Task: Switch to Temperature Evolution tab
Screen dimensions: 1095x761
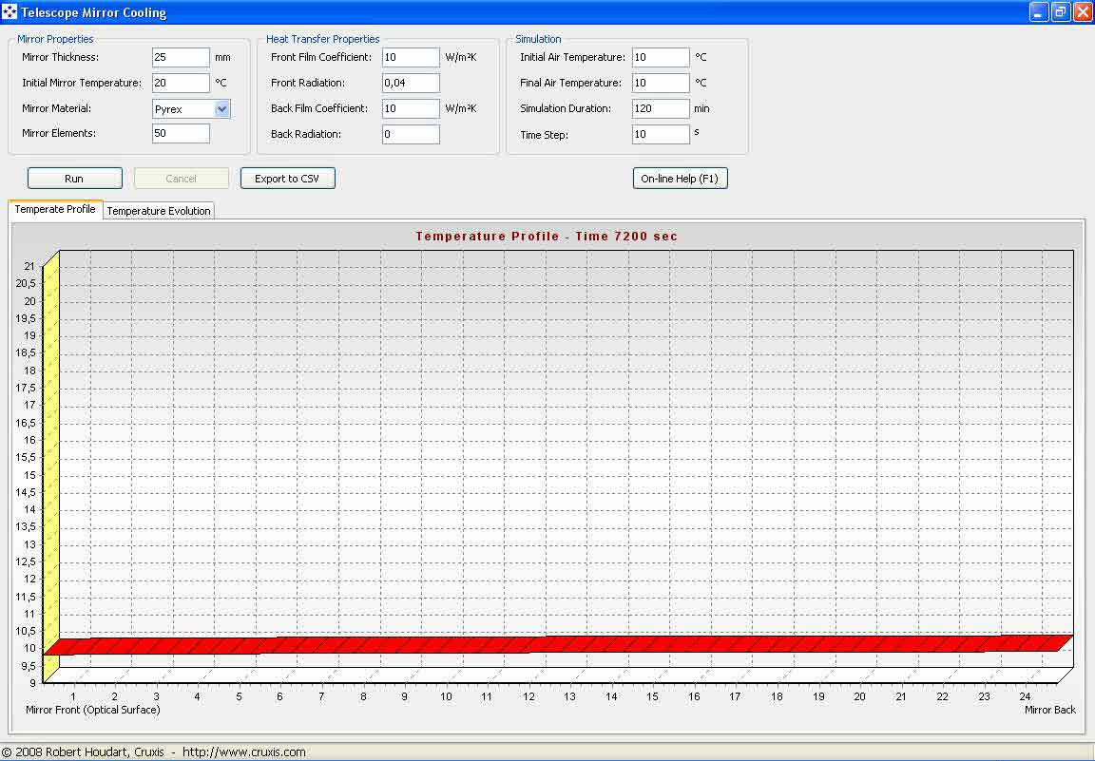Action: tap(159, 211)
